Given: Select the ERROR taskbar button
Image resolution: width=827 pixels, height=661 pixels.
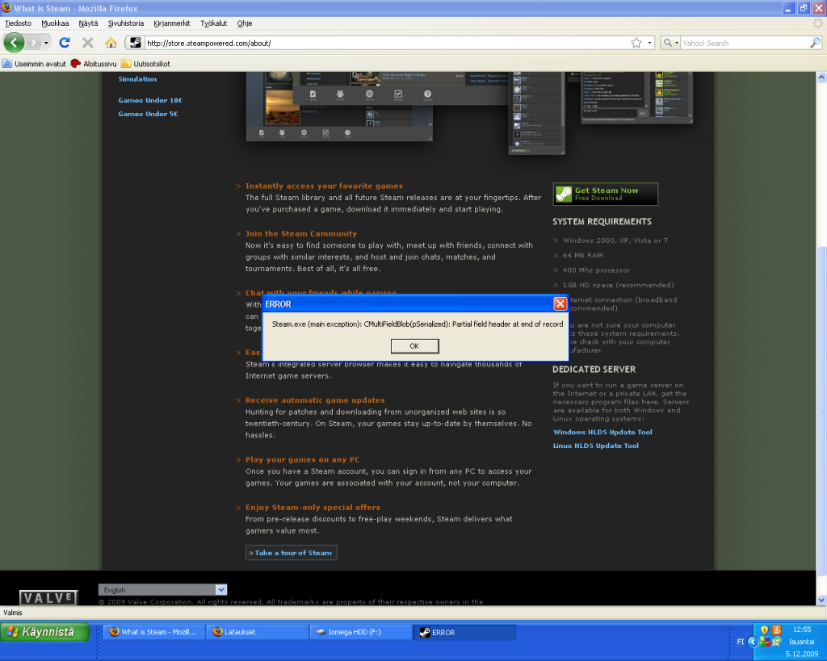Looking at the screenshot, I should pos(464,632).
